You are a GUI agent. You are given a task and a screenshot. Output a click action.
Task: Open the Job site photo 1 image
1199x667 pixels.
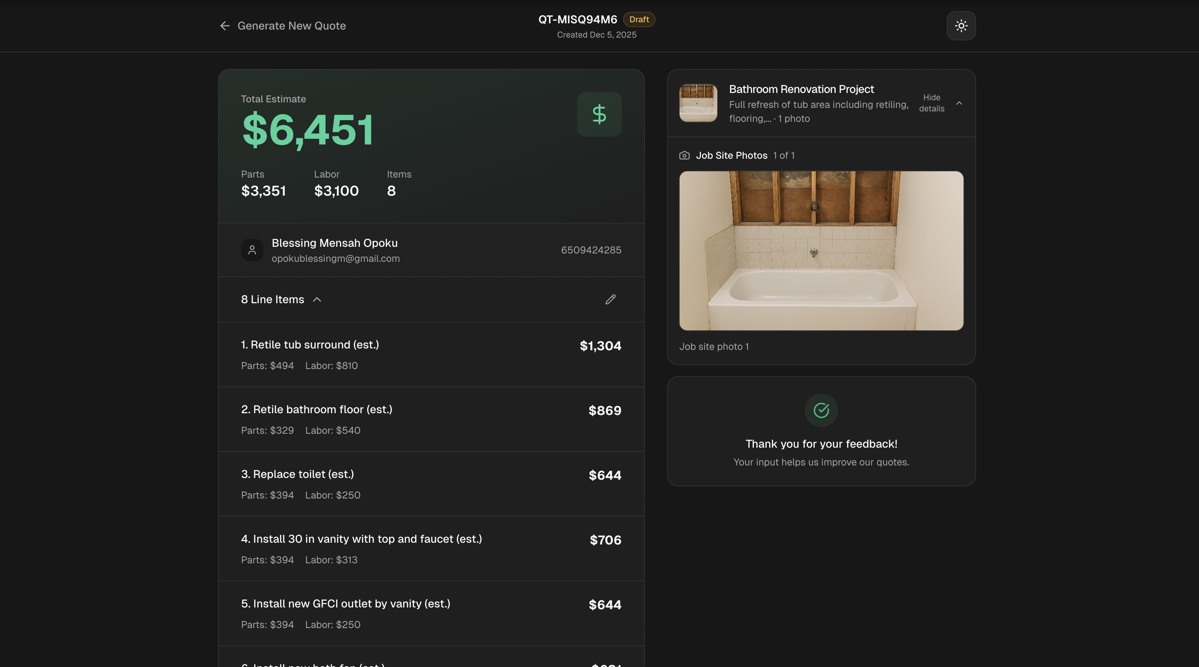(x=821, y=251)
